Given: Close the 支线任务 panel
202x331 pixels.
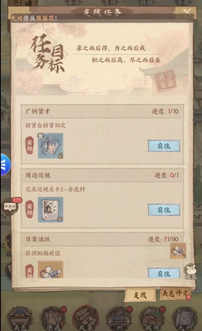Looking at the screenshot, I should pyautogui.click(x=187, y=11).
